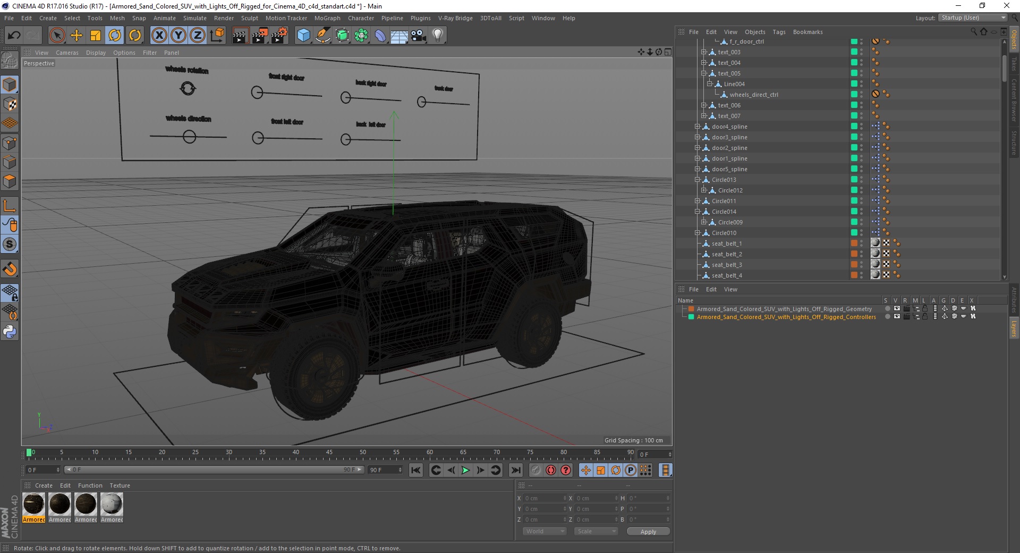Activate the Scale tool
The image size is (1020, 553).
pos(96,36)
